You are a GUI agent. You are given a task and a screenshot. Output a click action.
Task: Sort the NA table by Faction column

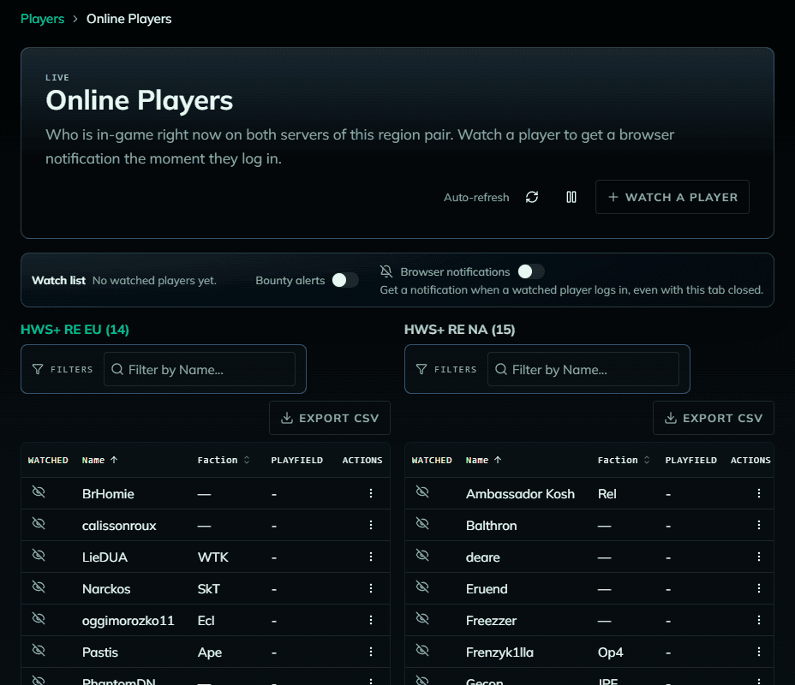point(624,460)
